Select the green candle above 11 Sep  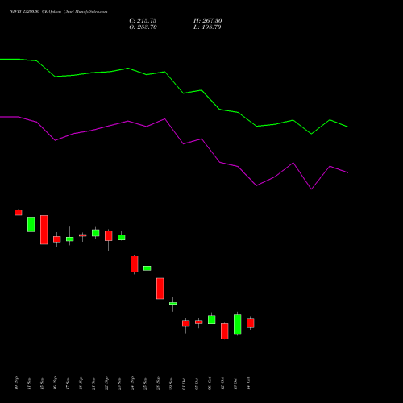(31, 224)
